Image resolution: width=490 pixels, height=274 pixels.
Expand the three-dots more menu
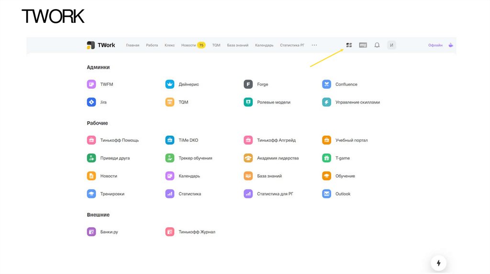[x=314, y=45]
